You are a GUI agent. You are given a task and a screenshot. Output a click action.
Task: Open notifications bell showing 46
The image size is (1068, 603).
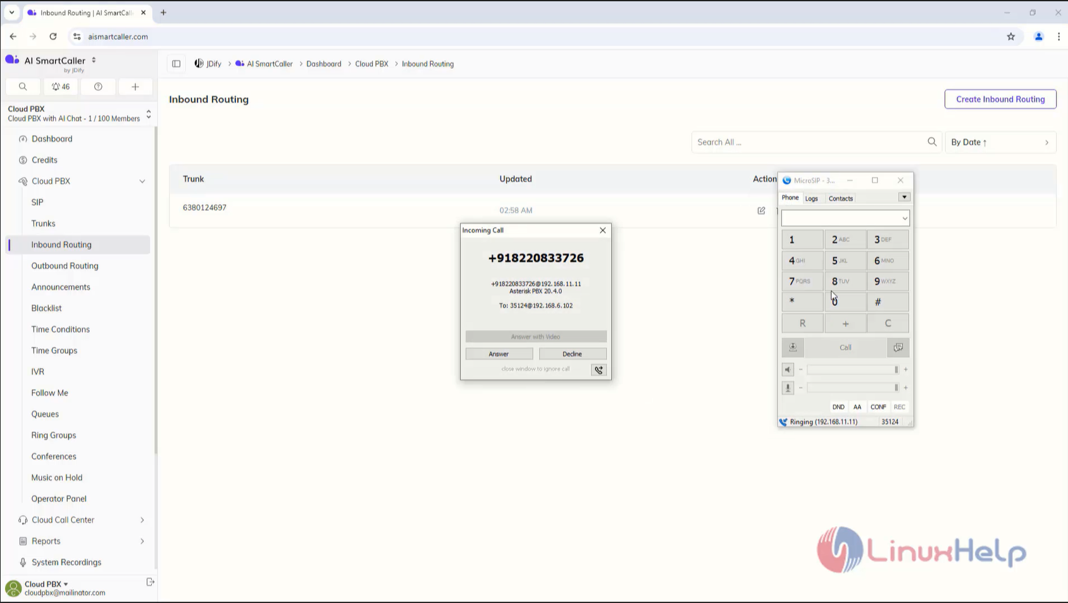[61, 87]
